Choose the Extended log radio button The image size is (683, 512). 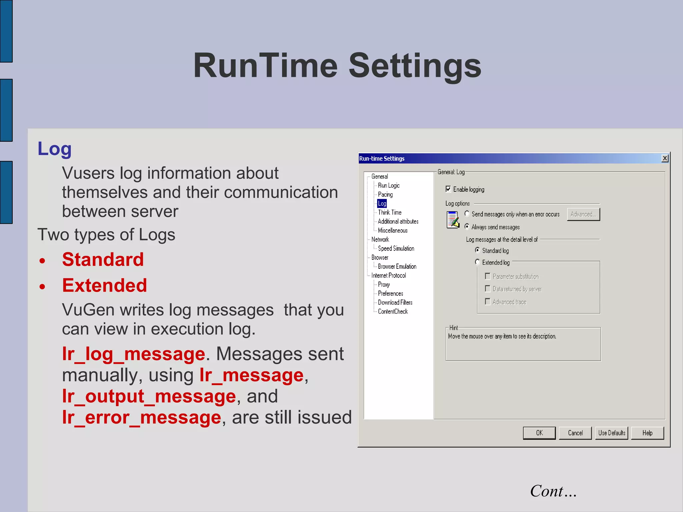(478, 262)
